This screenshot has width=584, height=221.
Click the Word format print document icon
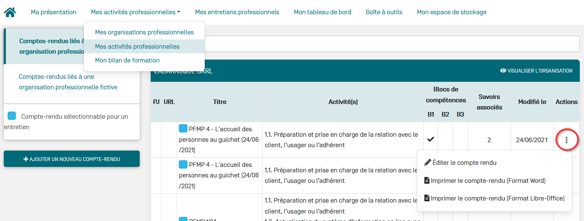[x=427, y=180]
